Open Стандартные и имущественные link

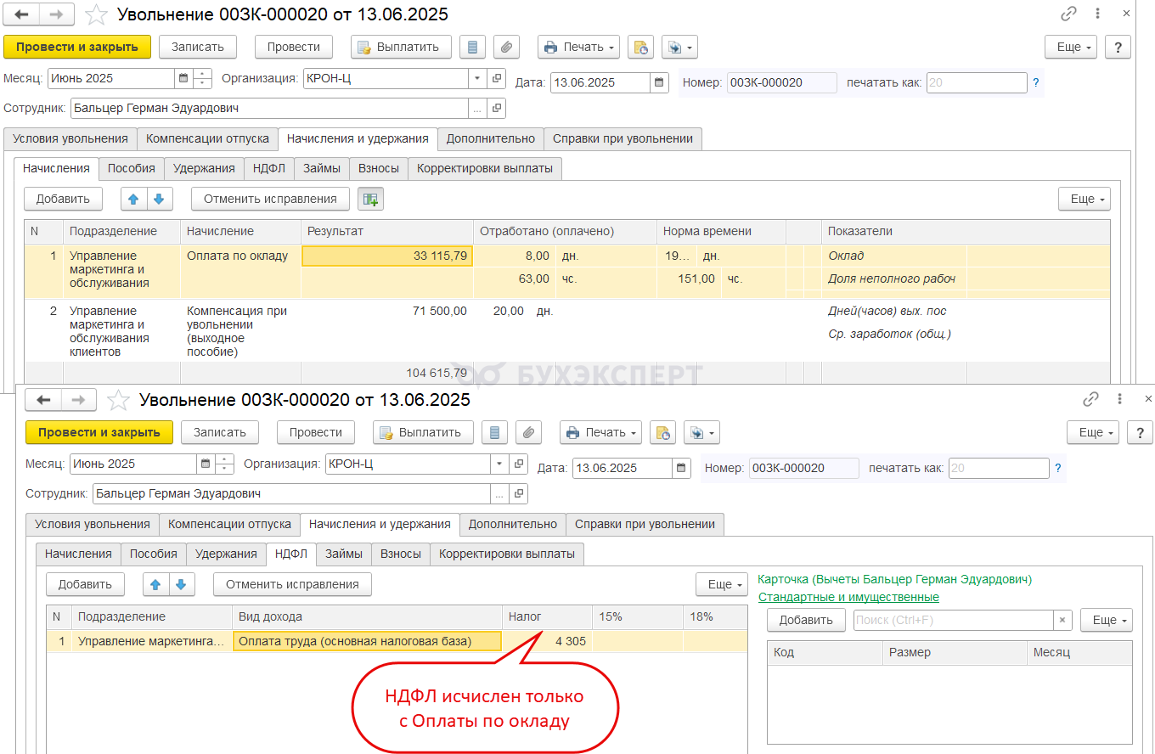(x=848, y=597)
